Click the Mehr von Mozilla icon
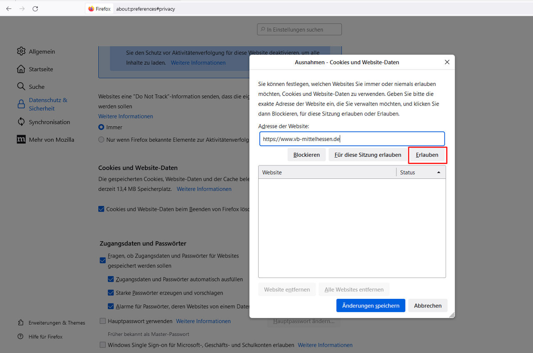This screenshot has width=533, height=353. pos(21,139)
